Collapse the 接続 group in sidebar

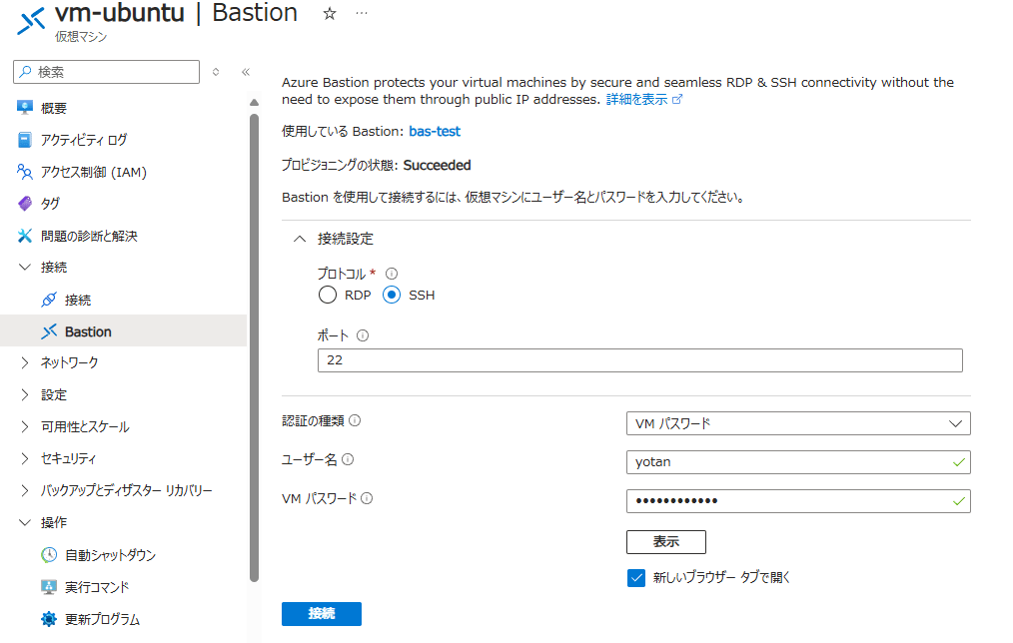point(25,267)
